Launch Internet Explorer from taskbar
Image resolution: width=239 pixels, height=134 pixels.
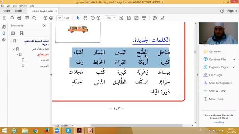point(14,131)
